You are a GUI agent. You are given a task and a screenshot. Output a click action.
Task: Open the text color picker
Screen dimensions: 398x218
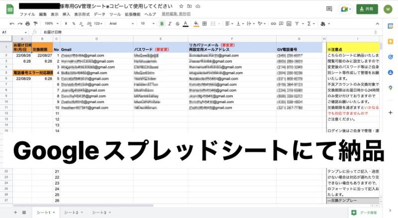(x=186, y=23)
